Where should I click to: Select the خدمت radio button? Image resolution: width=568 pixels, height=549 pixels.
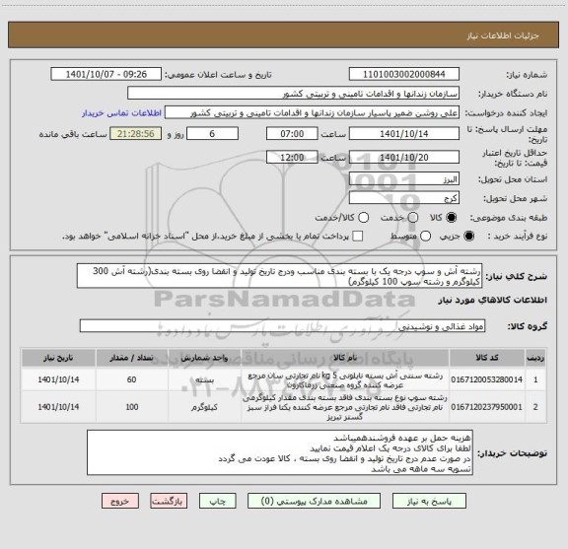tap(413, 217)
